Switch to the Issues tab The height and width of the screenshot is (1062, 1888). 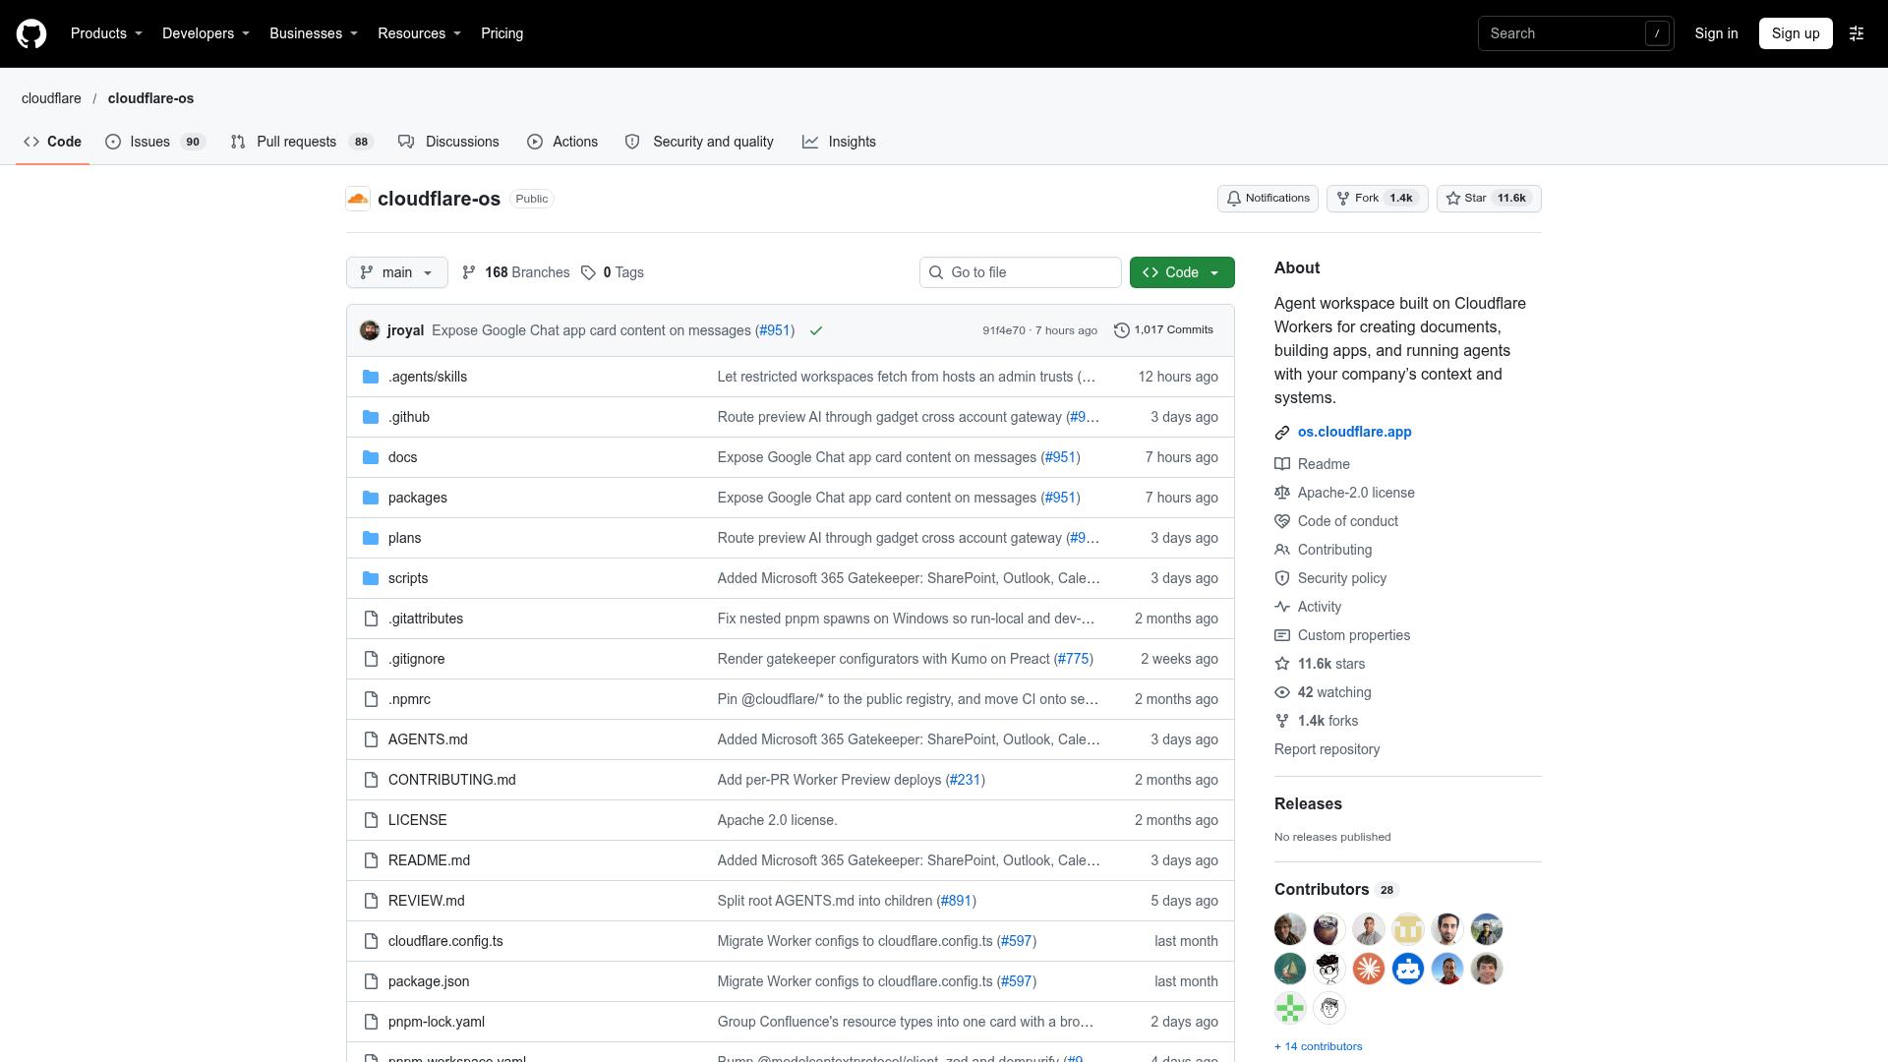154,142
